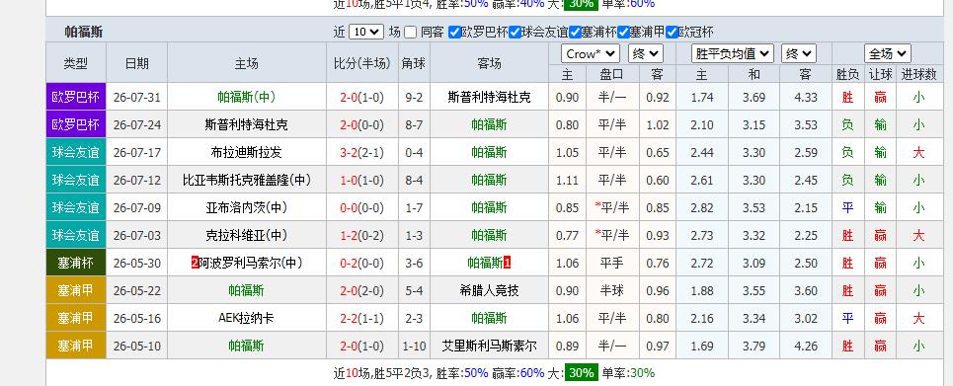Open the 0-0(0-0) score on 26-07-09

click(362, 208)
